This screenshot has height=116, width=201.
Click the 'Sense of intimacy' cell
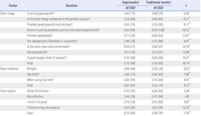coord(38,91)
